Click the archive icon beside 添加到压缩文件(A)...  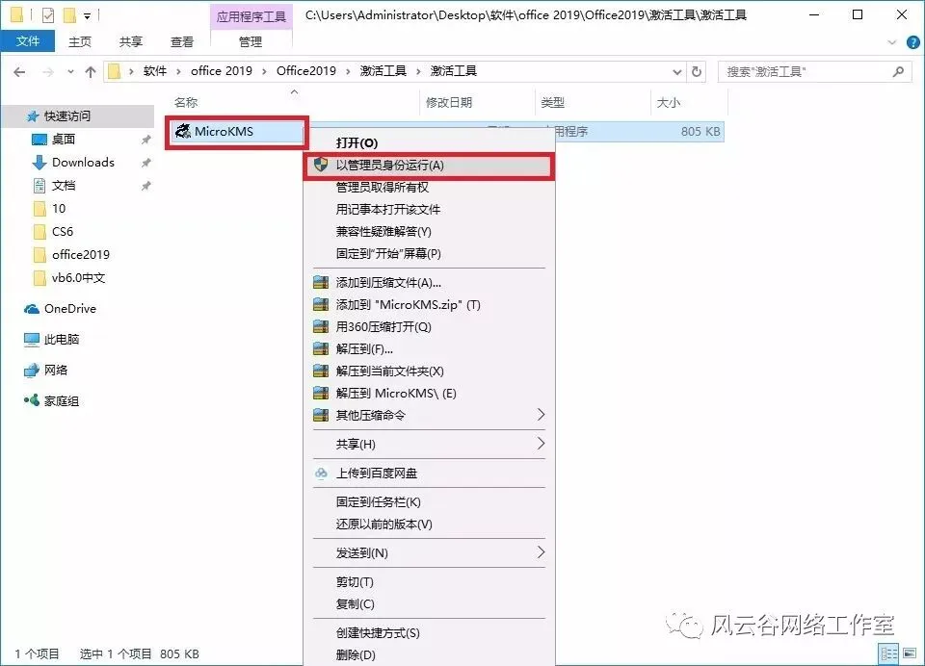[x=321, y=282]
